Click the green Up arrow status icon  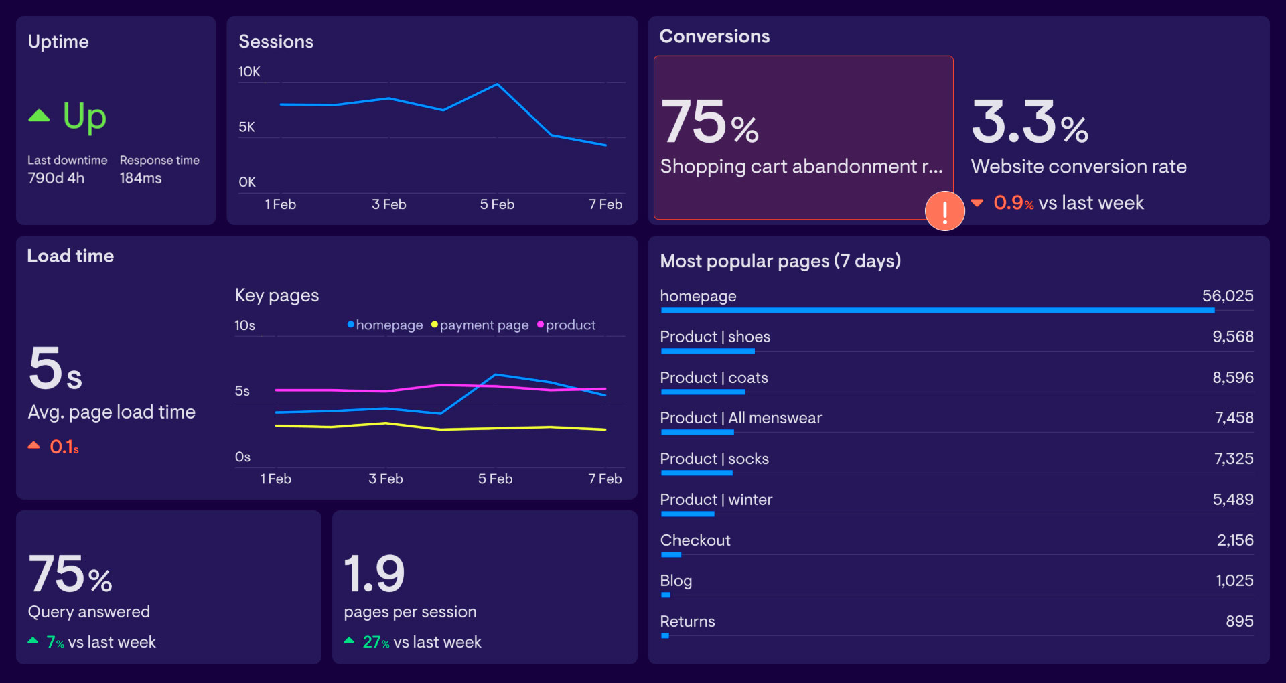click(39, 115)
